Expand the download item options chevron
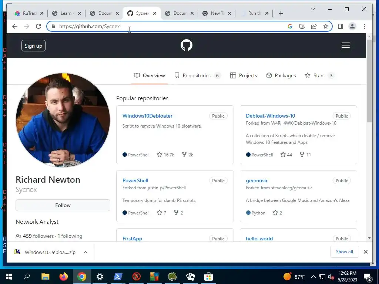The width and height of the screenshot is (379, 284). [x=85, y=252]
